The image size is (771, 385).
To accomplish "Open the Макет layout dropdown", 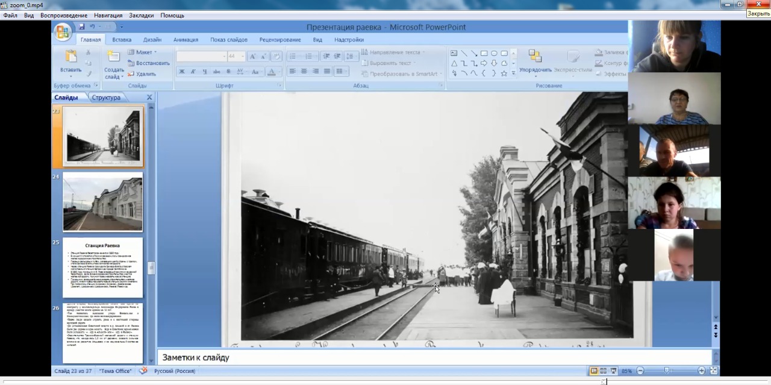I will pos(143,52).
